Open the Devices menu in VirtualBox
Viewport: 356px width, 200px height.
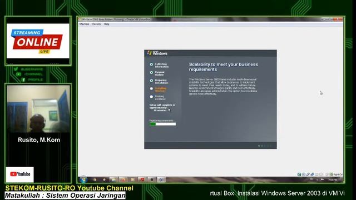96,24
